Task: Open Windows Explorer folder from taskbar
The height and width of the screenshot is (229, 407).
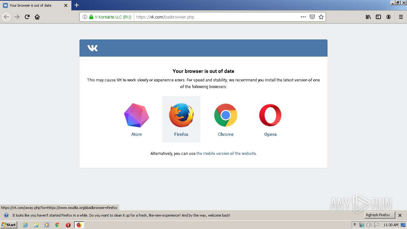Action: coord(36,225)
